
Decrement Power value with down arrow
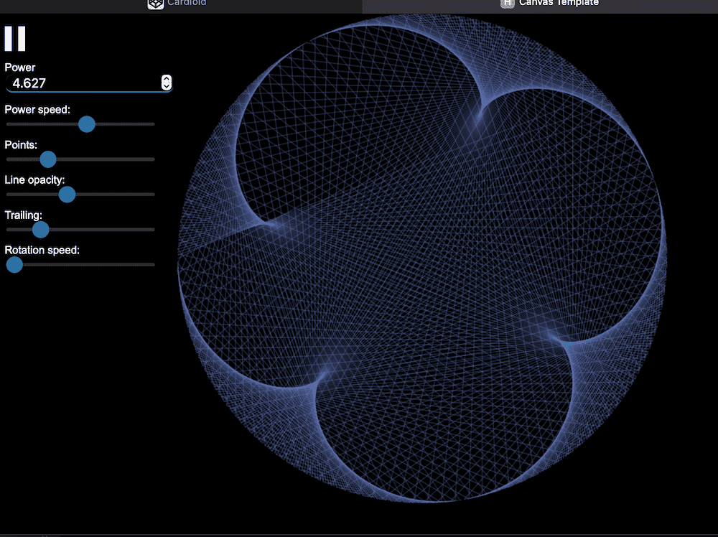coord(167,87)
